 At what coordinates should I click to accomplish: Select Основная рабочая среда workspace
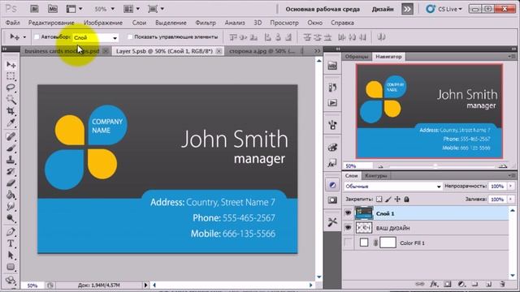[323, 9]
